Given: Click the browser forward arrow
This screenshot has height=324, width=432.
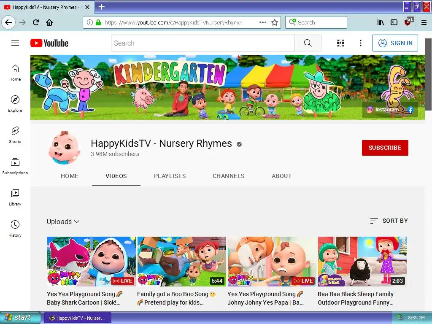Looking at the screenshot, I should (x=22, y=22).
